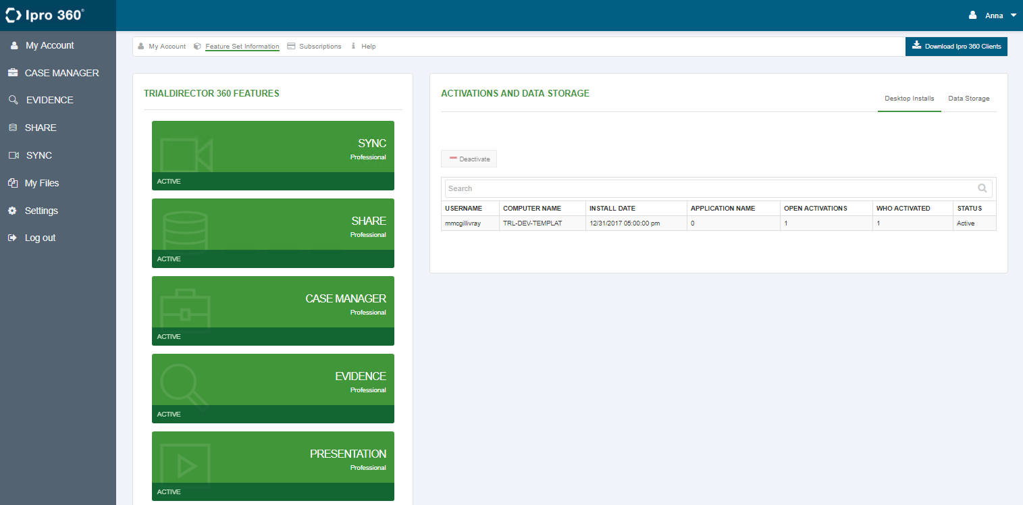
Task: Click Download Ipro 360 Clients button
Action: pos(956,47)
